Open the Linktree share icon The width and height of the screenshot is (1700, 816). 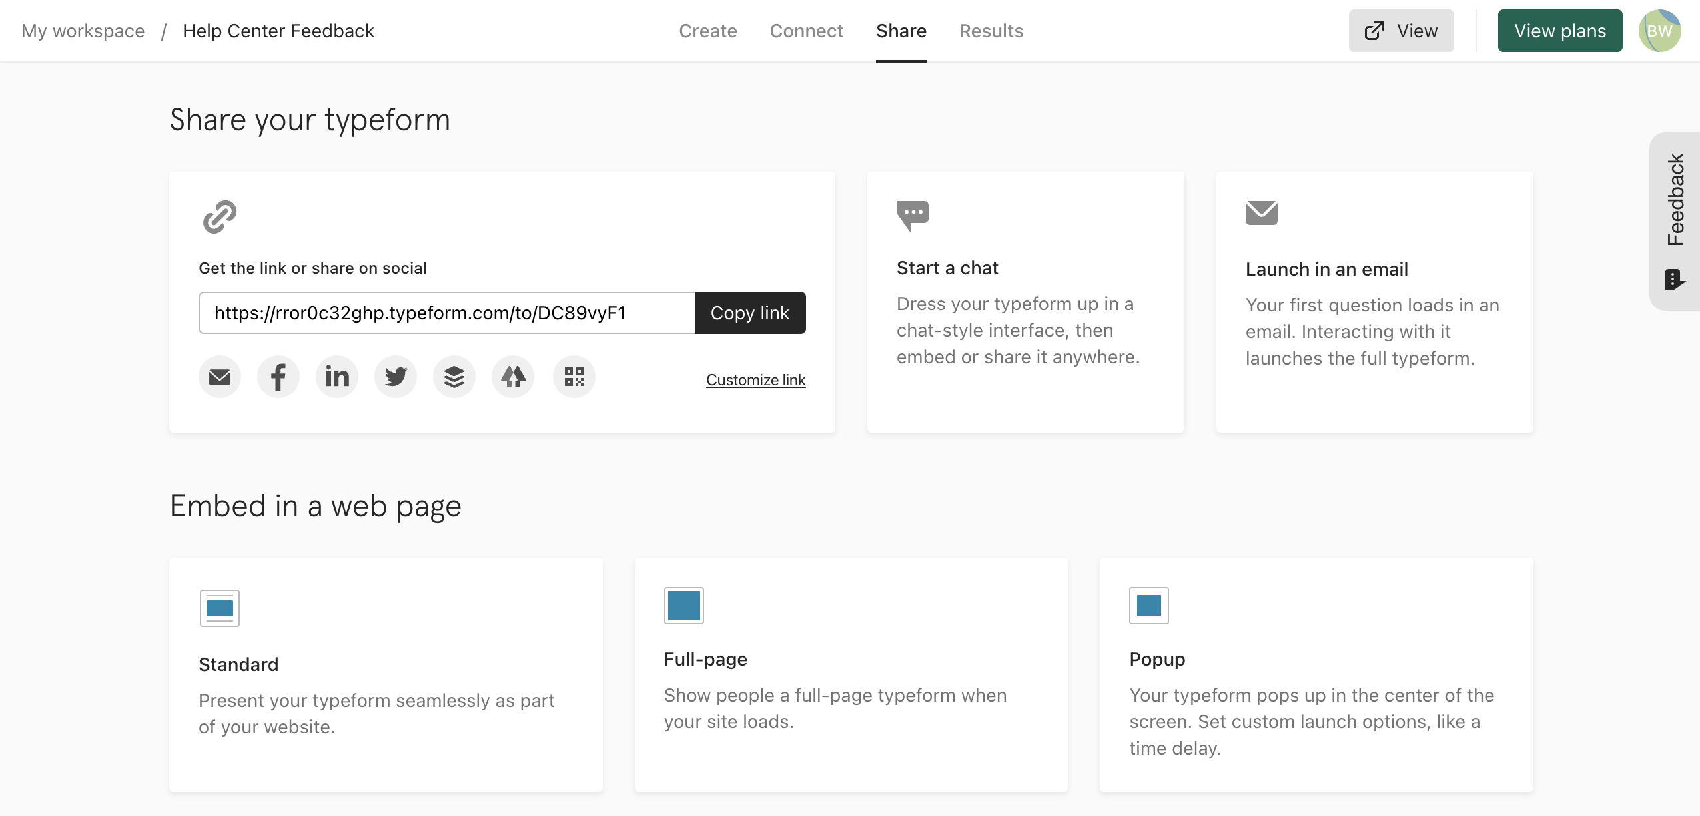(513, 377)
